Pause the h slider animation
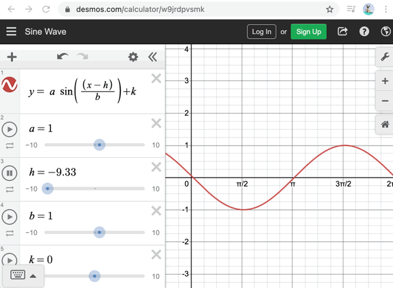This screenshot has width=393, height=288. (10, 173)
